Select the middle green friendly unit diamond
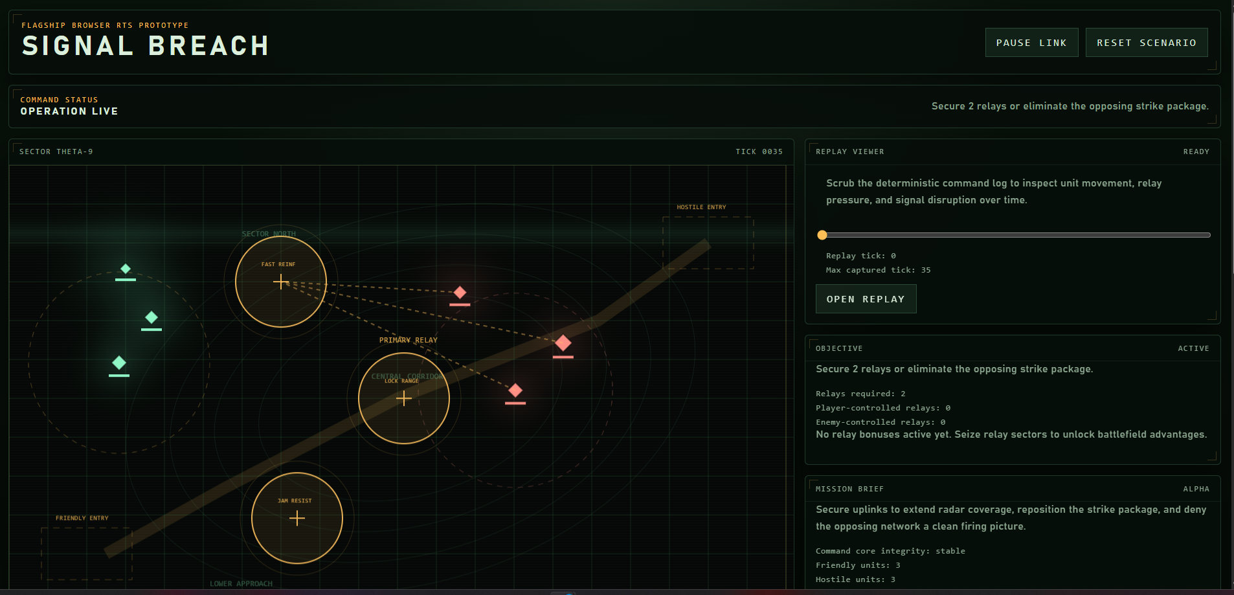 point(151,317)
